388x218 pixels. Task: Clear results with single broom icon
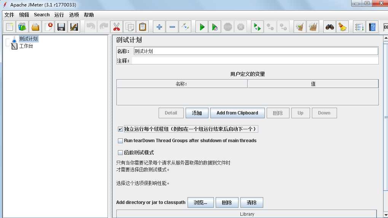[300, 27]
